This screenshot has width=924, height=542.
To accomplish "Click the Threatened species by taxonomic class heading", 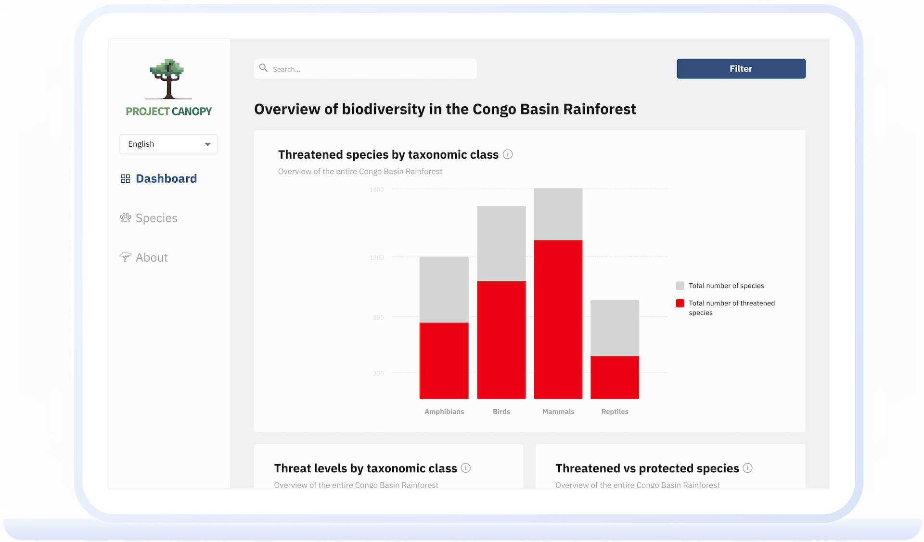I will [x=388, y=154].
